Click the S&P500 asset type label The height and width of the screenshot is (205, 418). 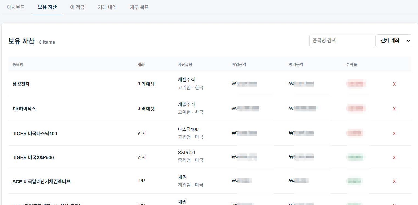[x=186, y=153]
